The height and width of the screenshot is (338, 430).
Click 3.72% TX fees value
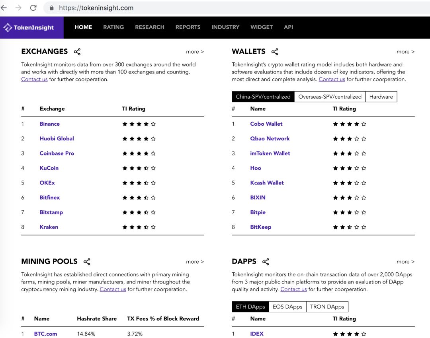click(135, 334)
